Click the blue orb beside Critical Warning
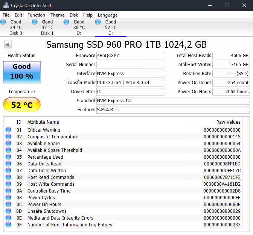The width and height of the screenshot is (253, 235). [x=8, y=130]
